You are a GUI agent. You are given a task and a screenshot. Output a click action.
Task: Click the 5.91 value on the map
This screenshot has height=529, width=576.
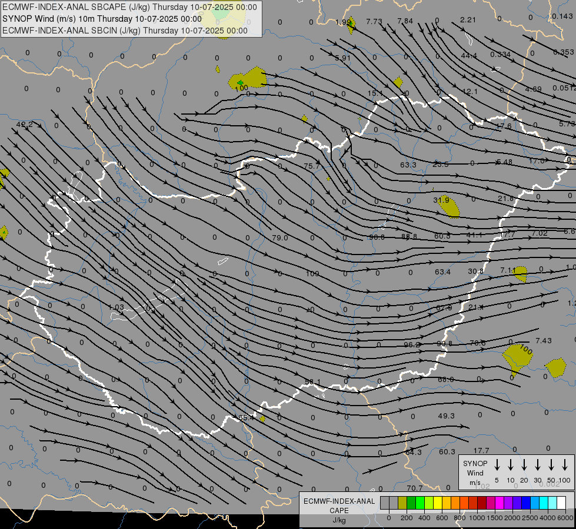[343, 58]
